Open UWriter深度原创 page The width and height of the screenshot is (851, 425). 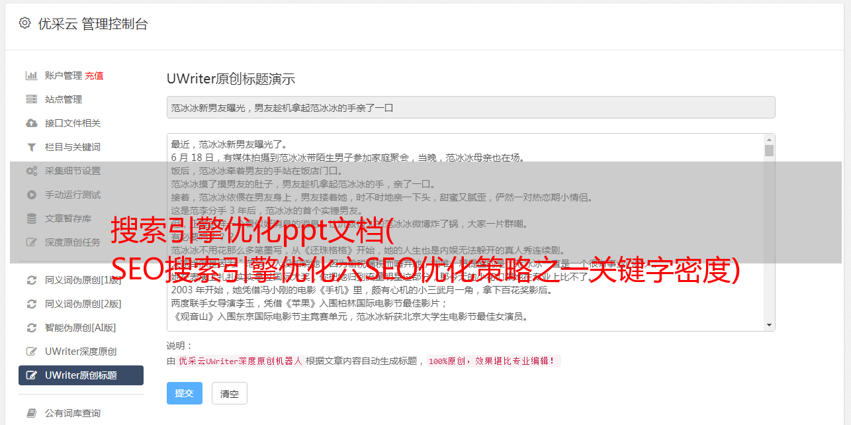81,352
